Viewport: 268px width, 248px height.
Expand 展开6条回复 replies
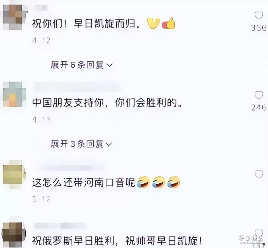82,65
